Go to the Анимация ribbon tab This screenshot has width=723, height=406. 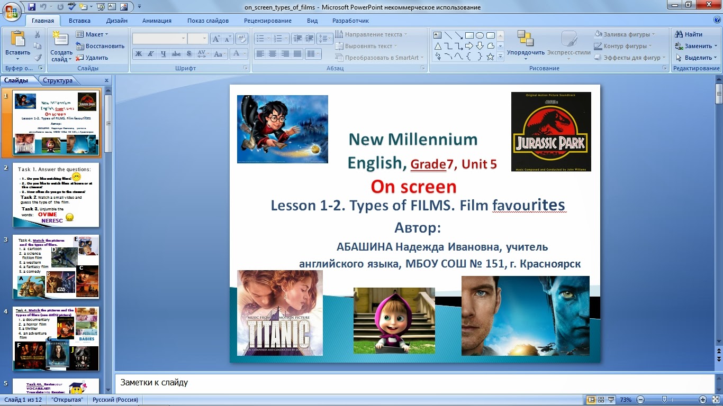pyautogui.click(x=157, y=21)
